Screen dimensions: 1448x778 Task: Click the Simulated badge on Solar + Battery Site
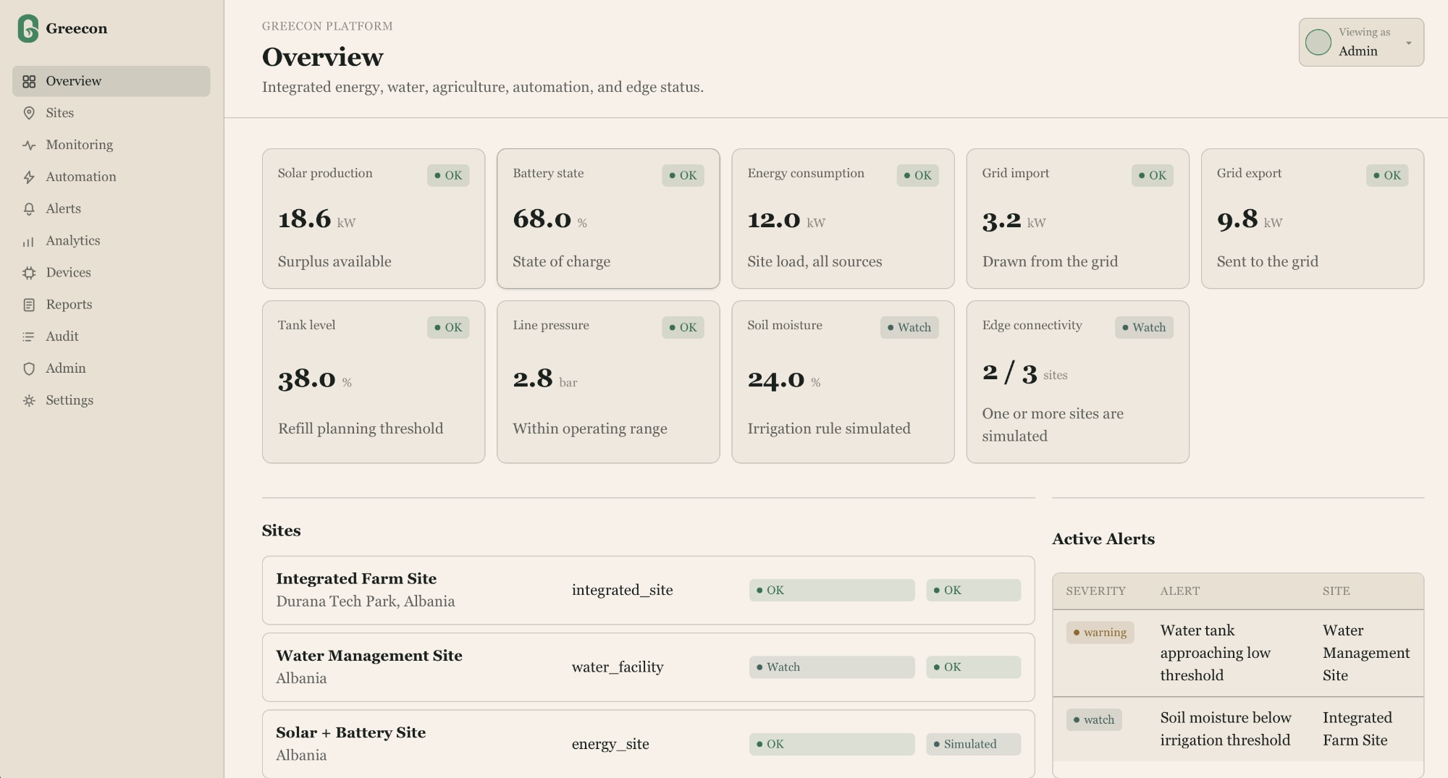973,743
